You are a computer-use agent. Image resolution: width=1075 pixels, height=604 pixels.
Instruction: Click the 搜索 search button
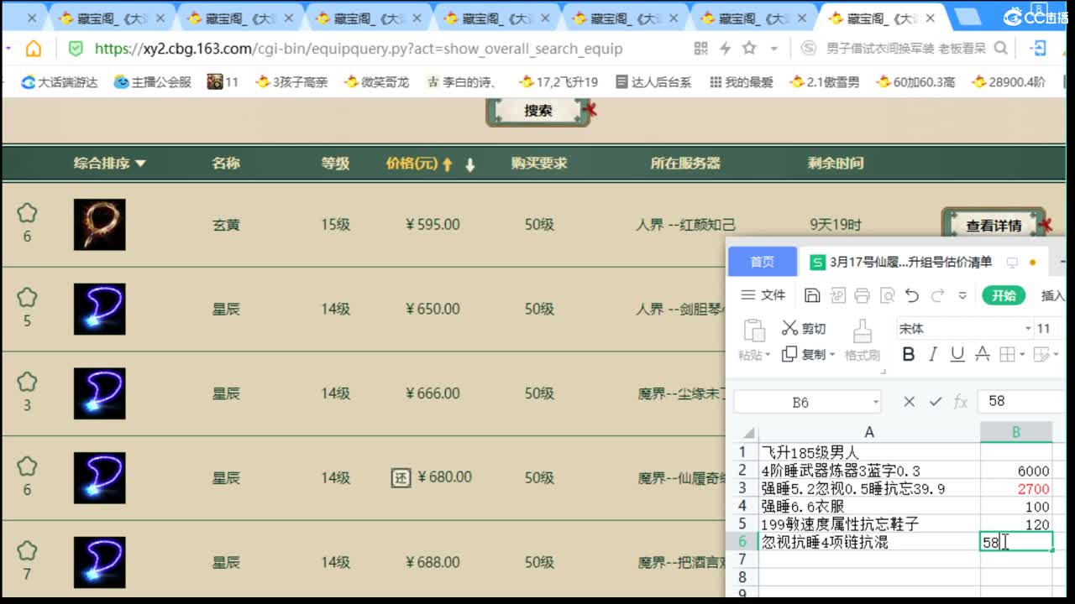[x=537, y=110]
